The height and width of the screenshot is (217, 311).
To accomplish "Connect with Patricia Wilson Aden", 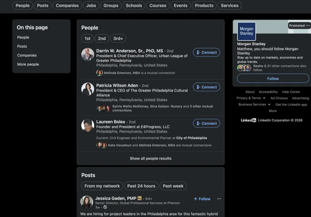I will click(206, 87).
